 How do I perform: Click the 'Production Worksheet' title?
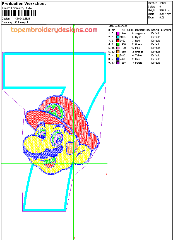click(x=24, y=4)
